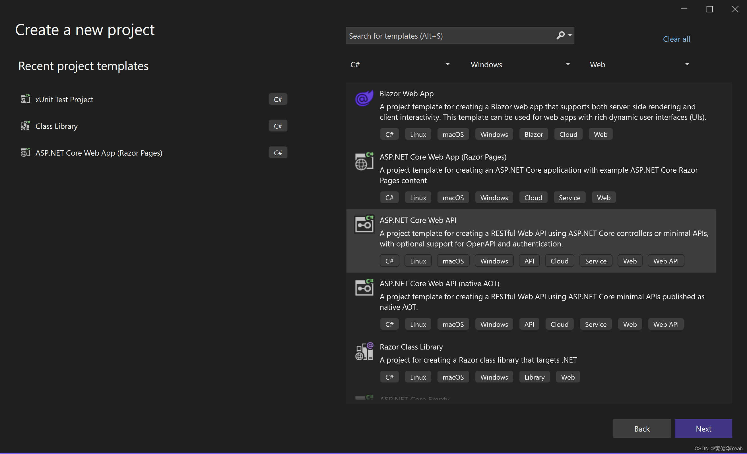Image resolution: width=747 pixels, height=454 pixels.
Task: Click the ASP.NET Core Web API template icon
Action: click(x=364, y=224)
